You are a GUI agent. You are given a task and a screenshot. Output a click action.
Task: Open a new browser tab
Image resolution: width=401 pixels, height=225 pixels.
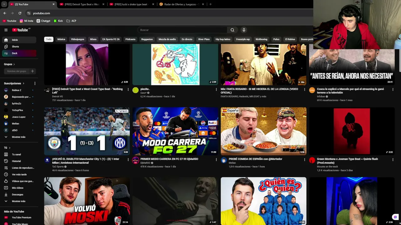[x=211, y=4]
